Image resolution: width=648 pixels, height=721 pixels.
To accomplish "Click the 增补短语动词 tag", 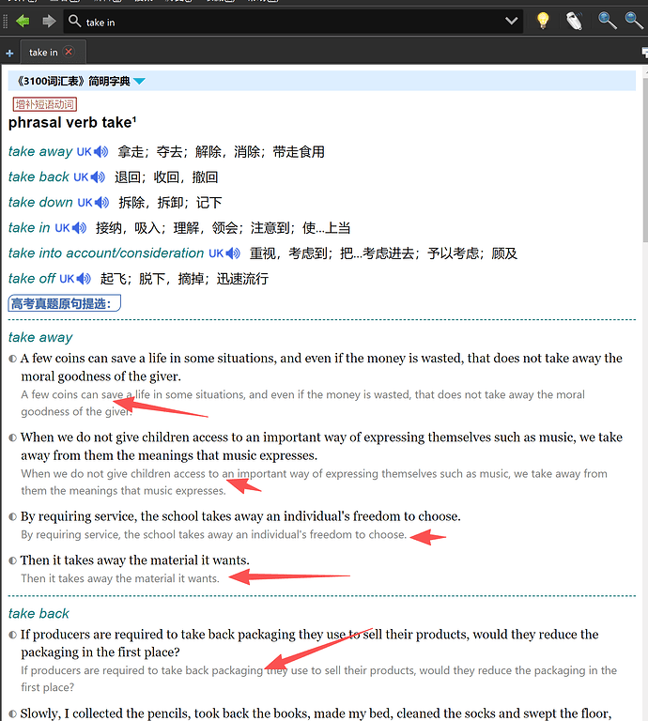I will coord(44,104).
